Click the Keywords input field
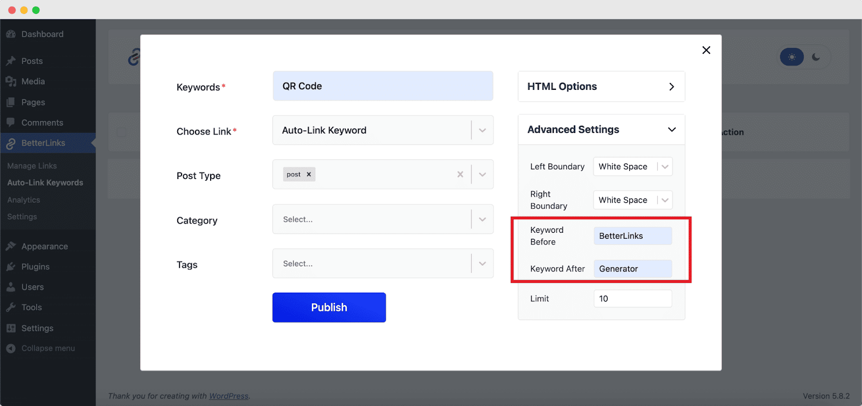862x406 pixels. pyautogui.click(x=383, y=86)
